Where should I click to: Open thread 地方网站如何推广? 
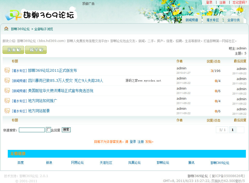point(43,101)
